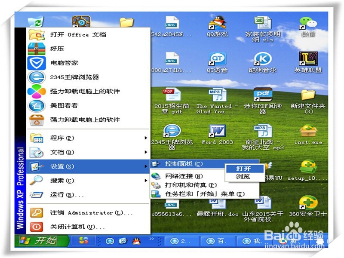
Task: Open 542a2845N JPG file on desktop
Action: 172,26
